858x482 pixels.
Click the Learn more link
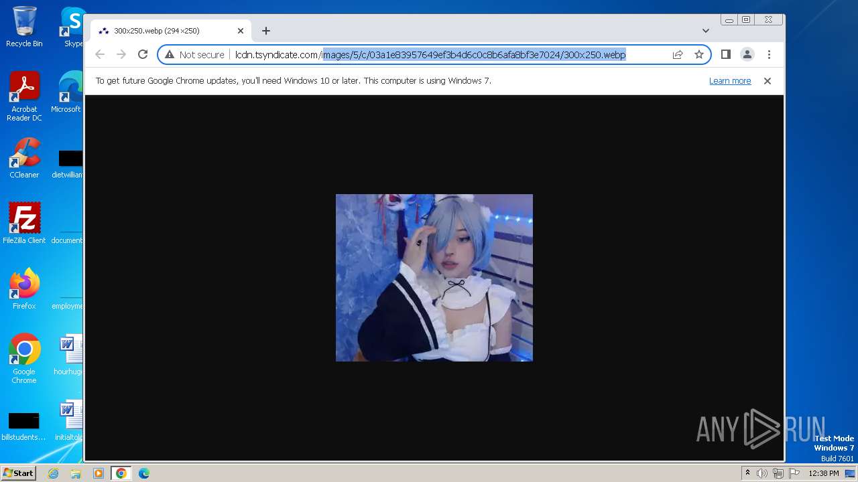pyautogui.click(x=730, y=81)
